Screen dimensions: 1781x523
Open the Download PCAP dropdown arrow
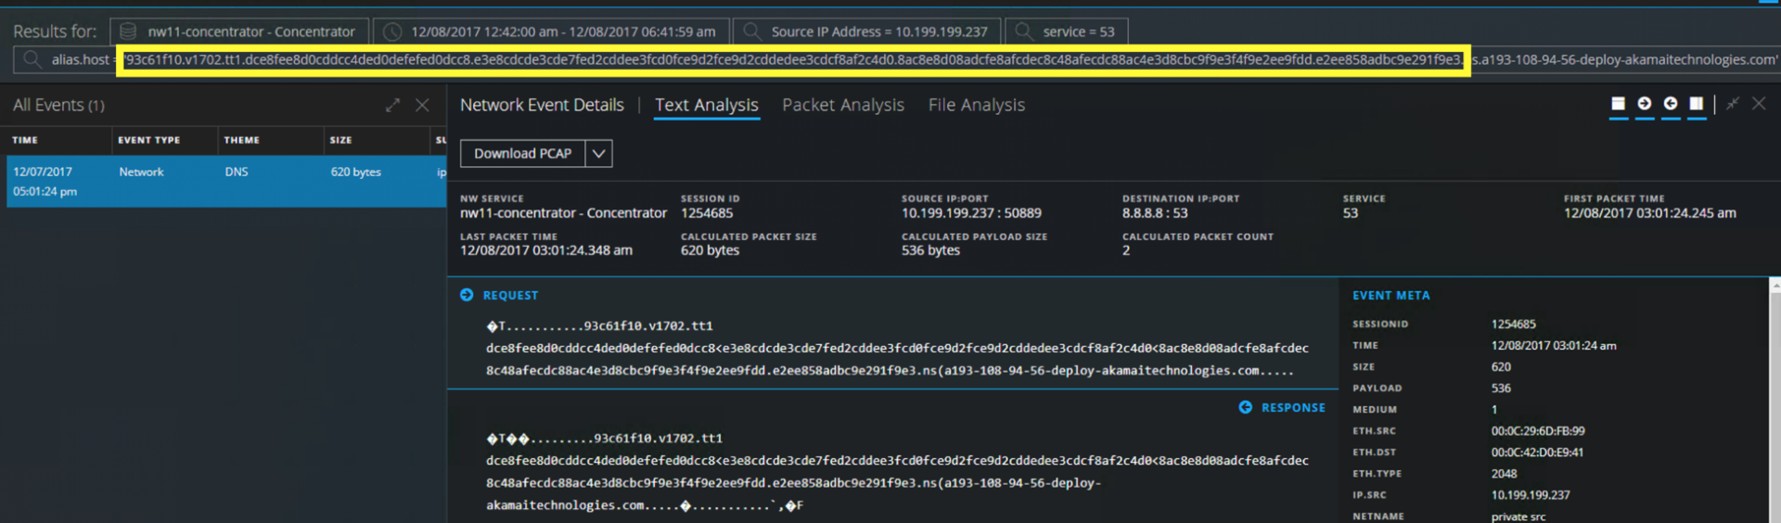(x=599, y=154)
